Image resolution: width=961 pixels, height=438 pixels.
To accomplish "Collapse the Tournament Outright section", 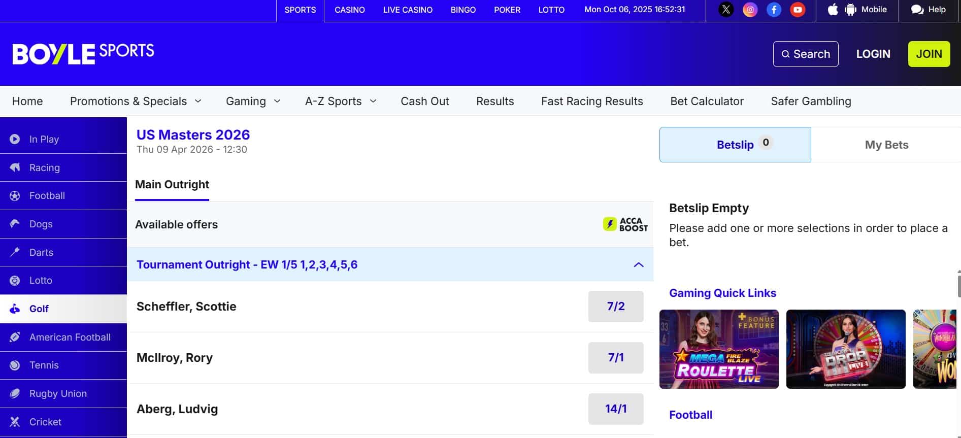I will pyautogui.click(x=638, y=265).
